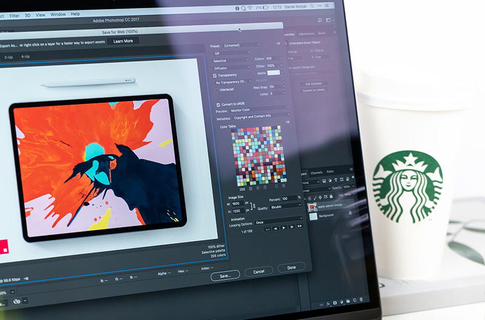Switch to the 2-Up preview tab

[x=8, y=57]
